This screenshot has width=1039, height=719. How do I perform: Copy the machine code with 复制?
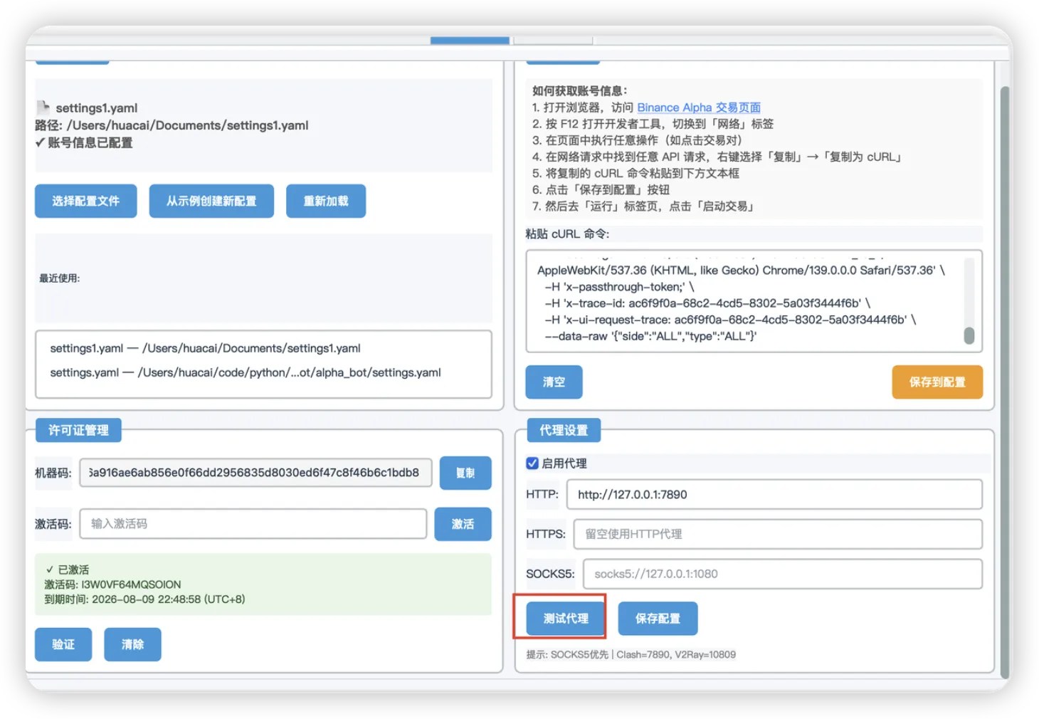pos(465,473)
